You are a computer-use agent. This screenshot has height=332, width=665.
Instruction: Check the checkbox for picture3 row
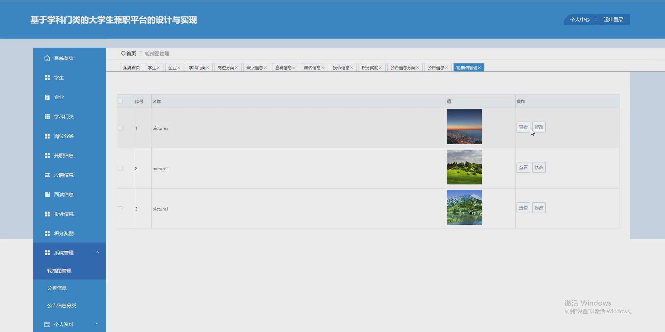[x=120, y=128]
